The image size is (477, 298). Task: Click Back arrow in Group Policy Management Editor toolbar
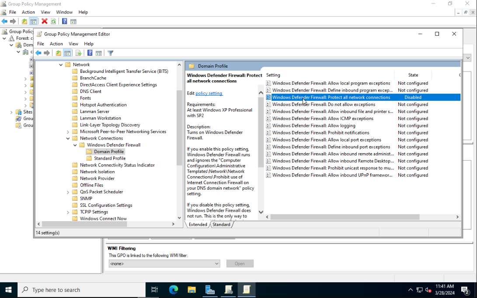coord(38,53)
